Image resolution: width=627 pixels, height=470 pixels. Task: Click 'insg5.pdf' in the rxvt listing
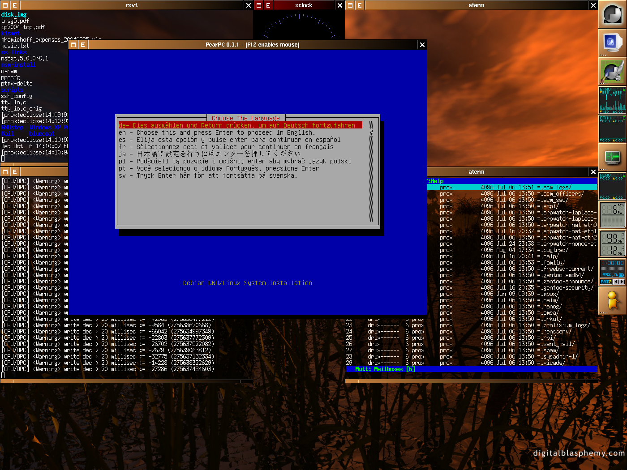coord(15,21)
